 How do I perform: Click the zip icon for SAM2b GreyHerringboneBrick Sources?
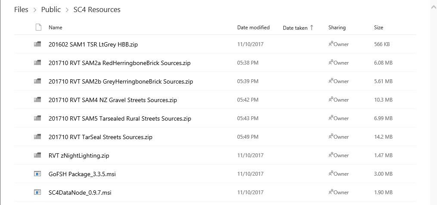tap(37, 81)
